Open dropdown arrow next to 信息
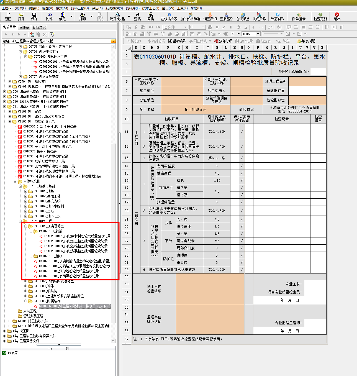 click(71, 17)
